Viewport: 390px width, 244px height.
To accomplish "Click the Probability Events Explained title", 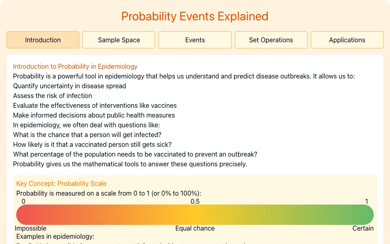I will 195,16.
